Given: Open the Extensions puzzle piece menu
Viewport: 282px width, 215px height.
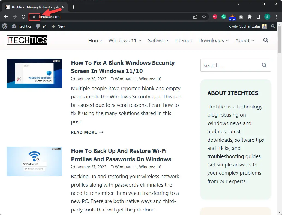Looking at the screenshot, I should coord(250,17).
